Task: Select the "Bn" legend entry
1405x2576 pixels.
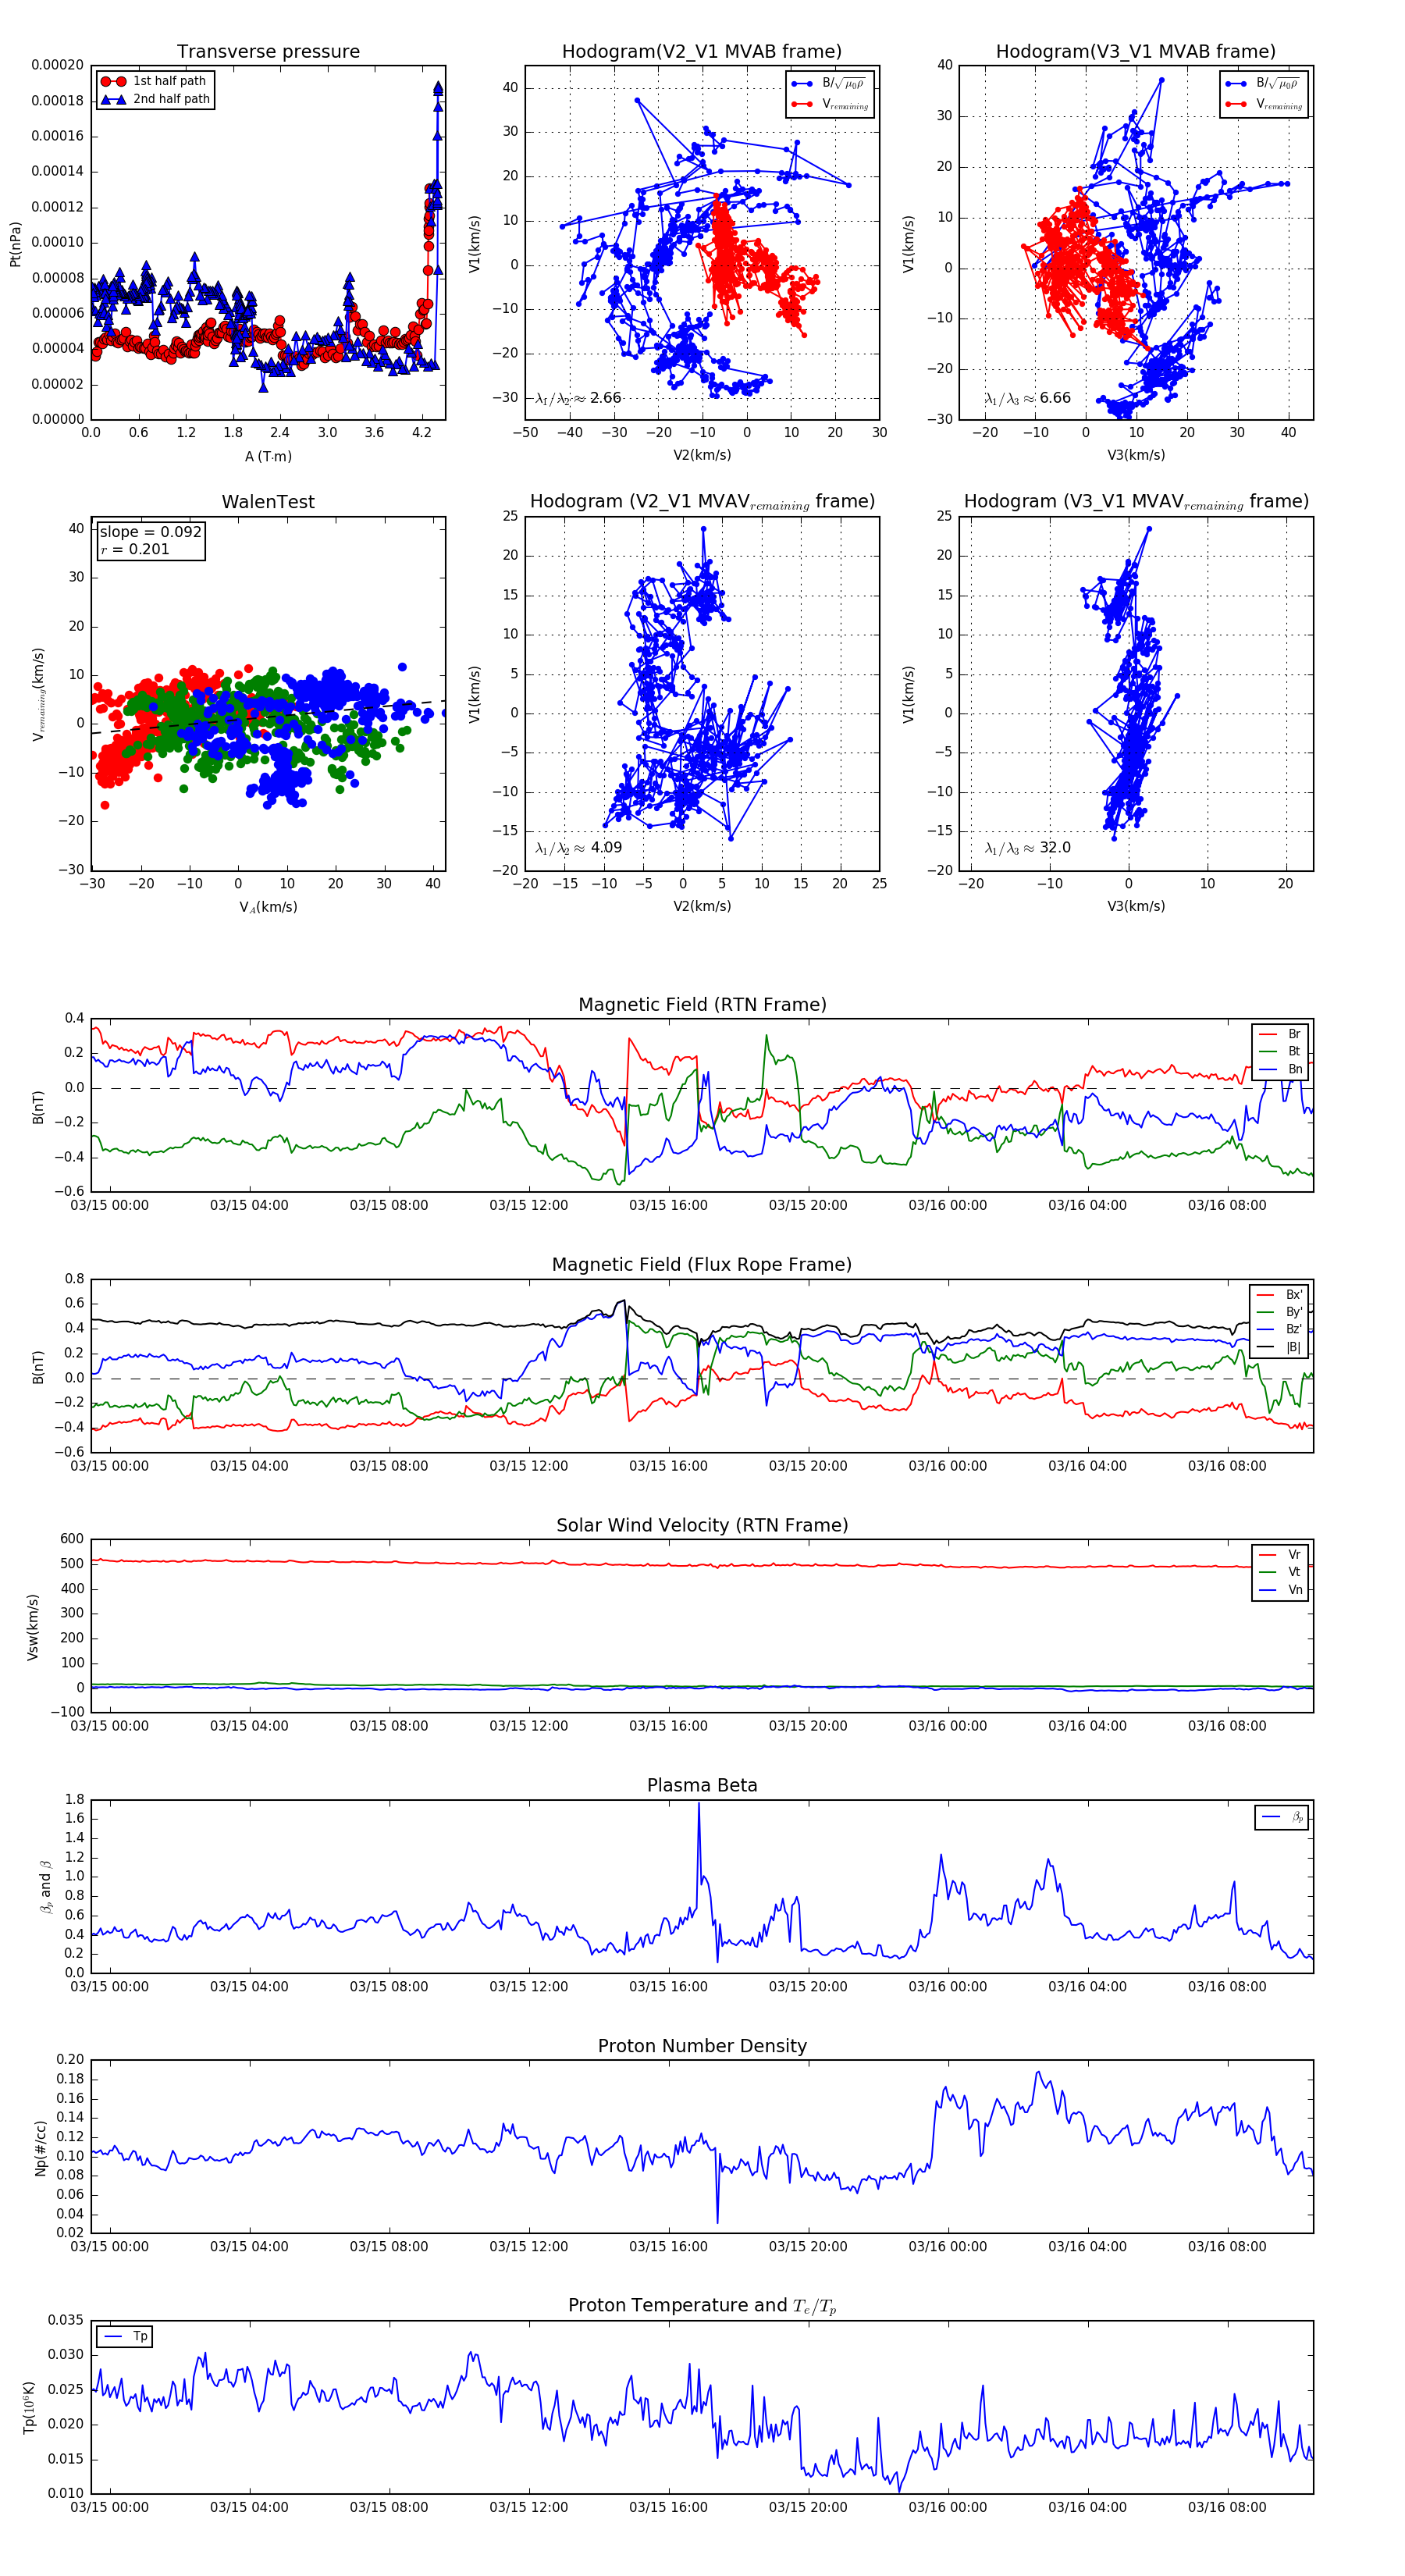Action: 1280,1069
